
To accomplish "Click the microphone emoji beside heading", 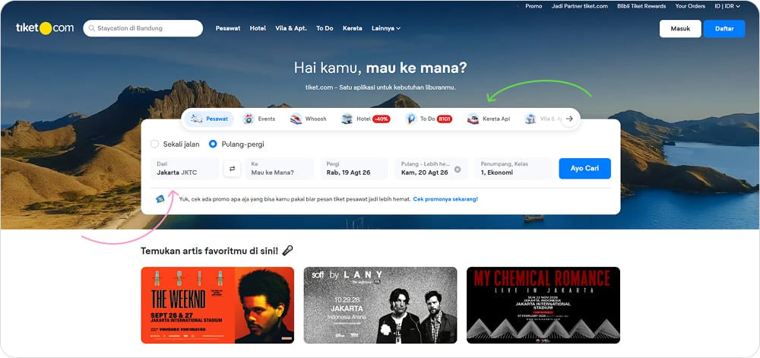I will click(287, 251).
